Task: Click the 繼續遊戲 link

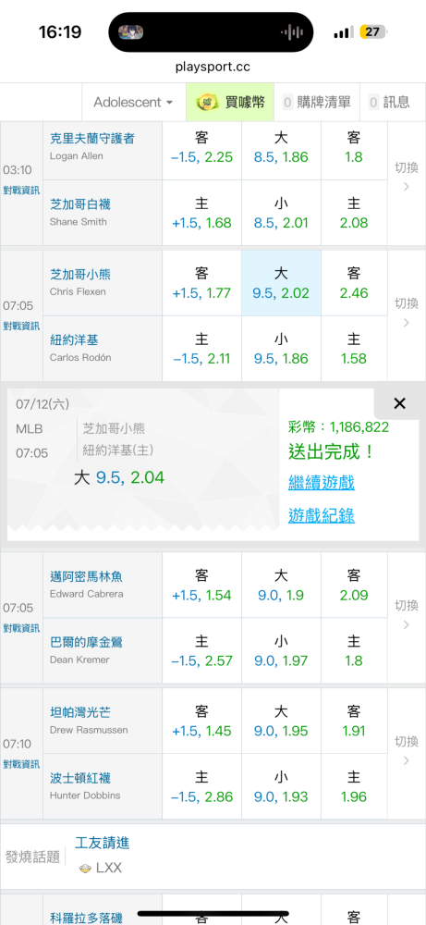Action: coord(322,483)
